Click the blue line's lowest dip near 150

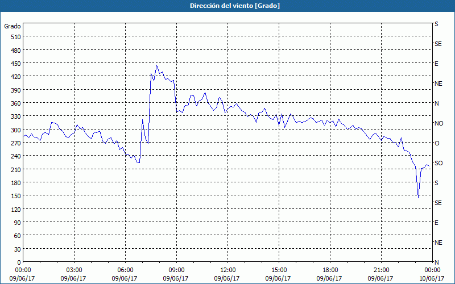tap(418, 198)
